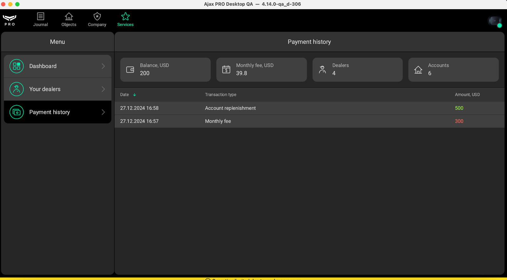
Task: Select the Monthly fee transaction row
Action: click(309, 121)
